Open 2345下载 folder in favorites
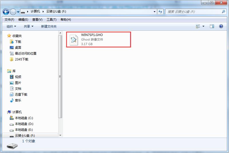The width and height of the screenshot is (229, 153). pyautogui.click(x=22, y=59)
